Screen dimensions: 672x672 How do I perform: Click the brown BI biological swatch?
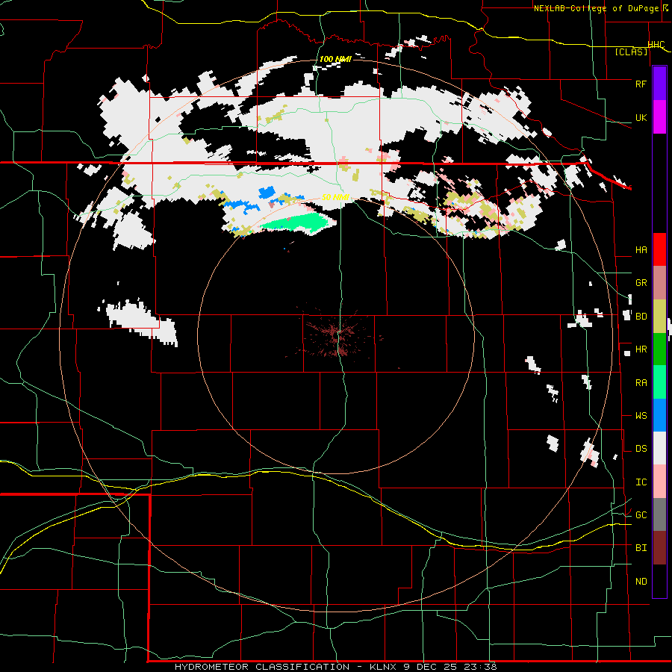coord(659,548)
